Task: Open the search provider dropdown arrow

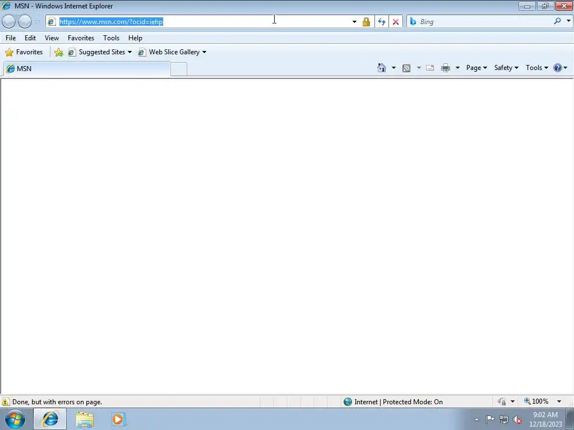Action: (x=568, y=21)
